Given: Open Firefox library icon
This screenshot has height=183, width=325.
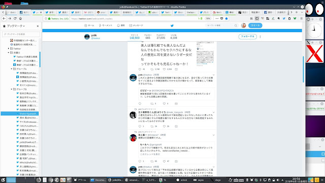Looking at the screenshot, I should (251, 18).
